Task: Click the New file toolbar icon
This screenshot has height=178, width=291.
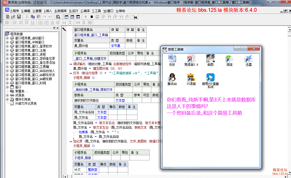Action: (x=8, y=17)
